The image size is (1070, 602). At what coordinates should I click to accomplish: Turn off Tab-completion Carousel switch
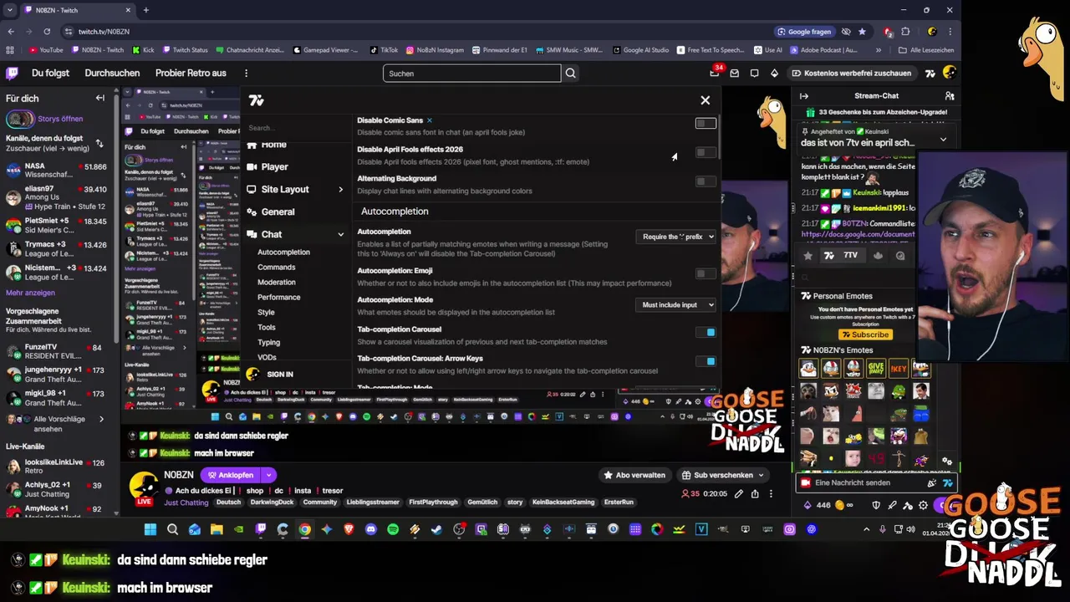pyautogui.click(x=706, y=332)
